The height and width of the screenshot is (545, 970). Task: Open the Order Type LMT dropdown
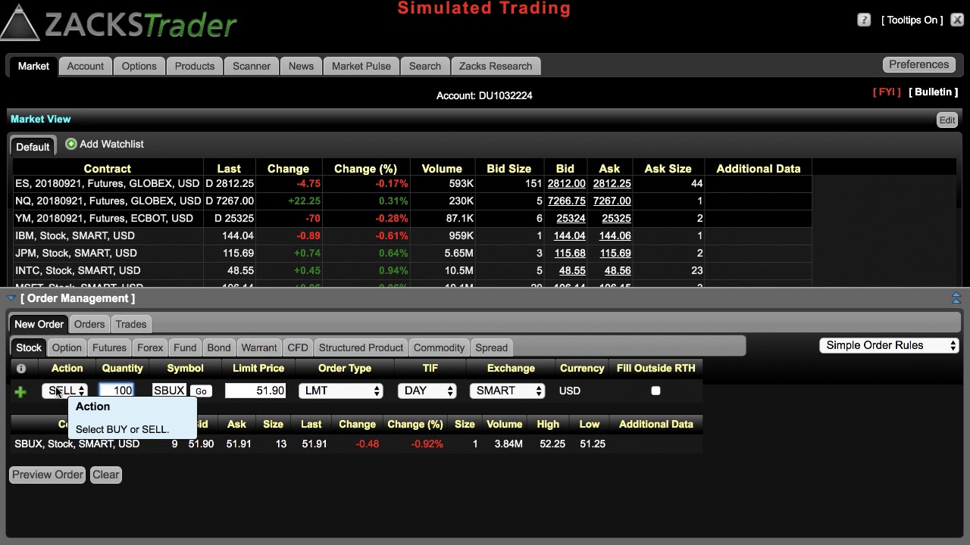pyautogui.click(x=340, y=391)
